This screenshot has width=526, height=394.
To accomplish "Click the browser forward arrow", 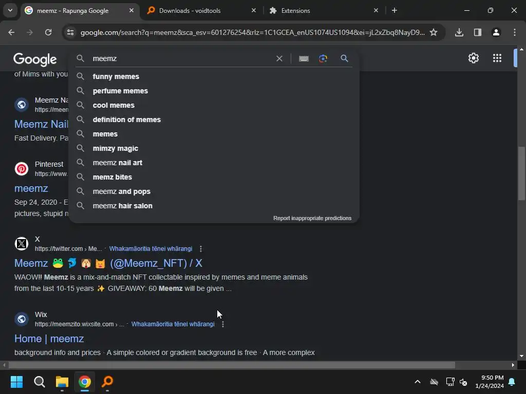I will tap(30, 32).
